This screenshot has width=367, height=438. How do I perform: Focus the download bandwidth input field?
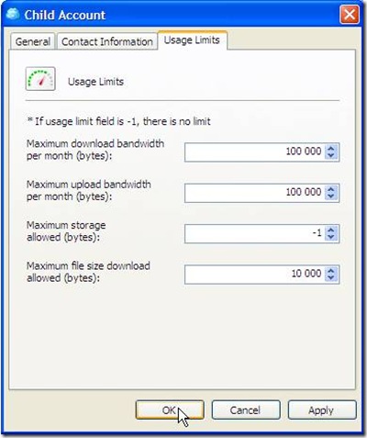[254, 152]
